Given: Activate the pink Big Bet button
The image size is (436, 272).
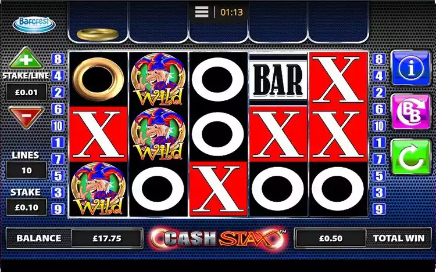Looking at the screenshot, I should click(x=411, y=112).
